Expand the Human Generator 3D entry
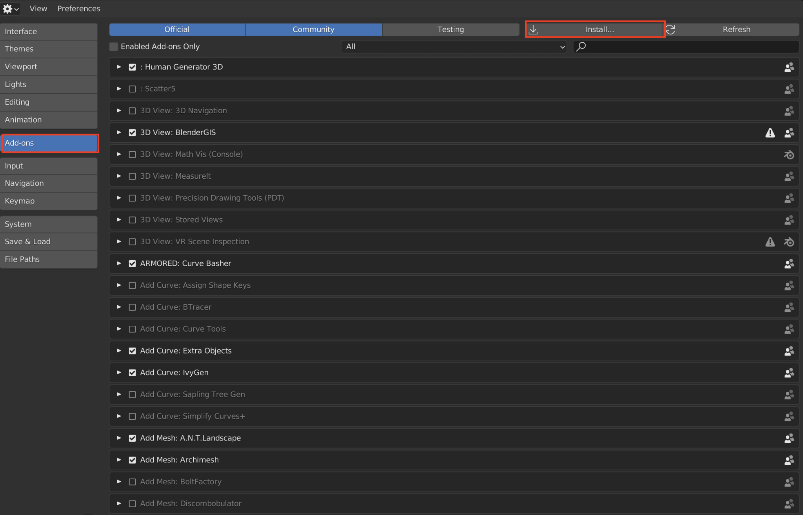803x515 pixels. pos(119,67)
